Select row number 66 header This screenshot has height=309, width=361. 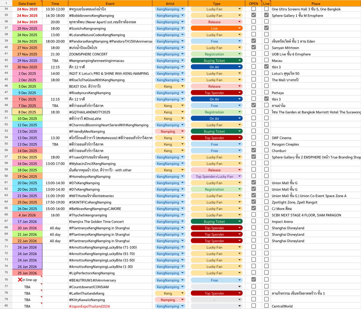6,215
